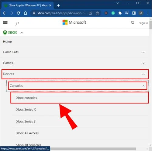Toggle the browser side panel
Screen dimensions: 152x151
(x=134, y=13)
